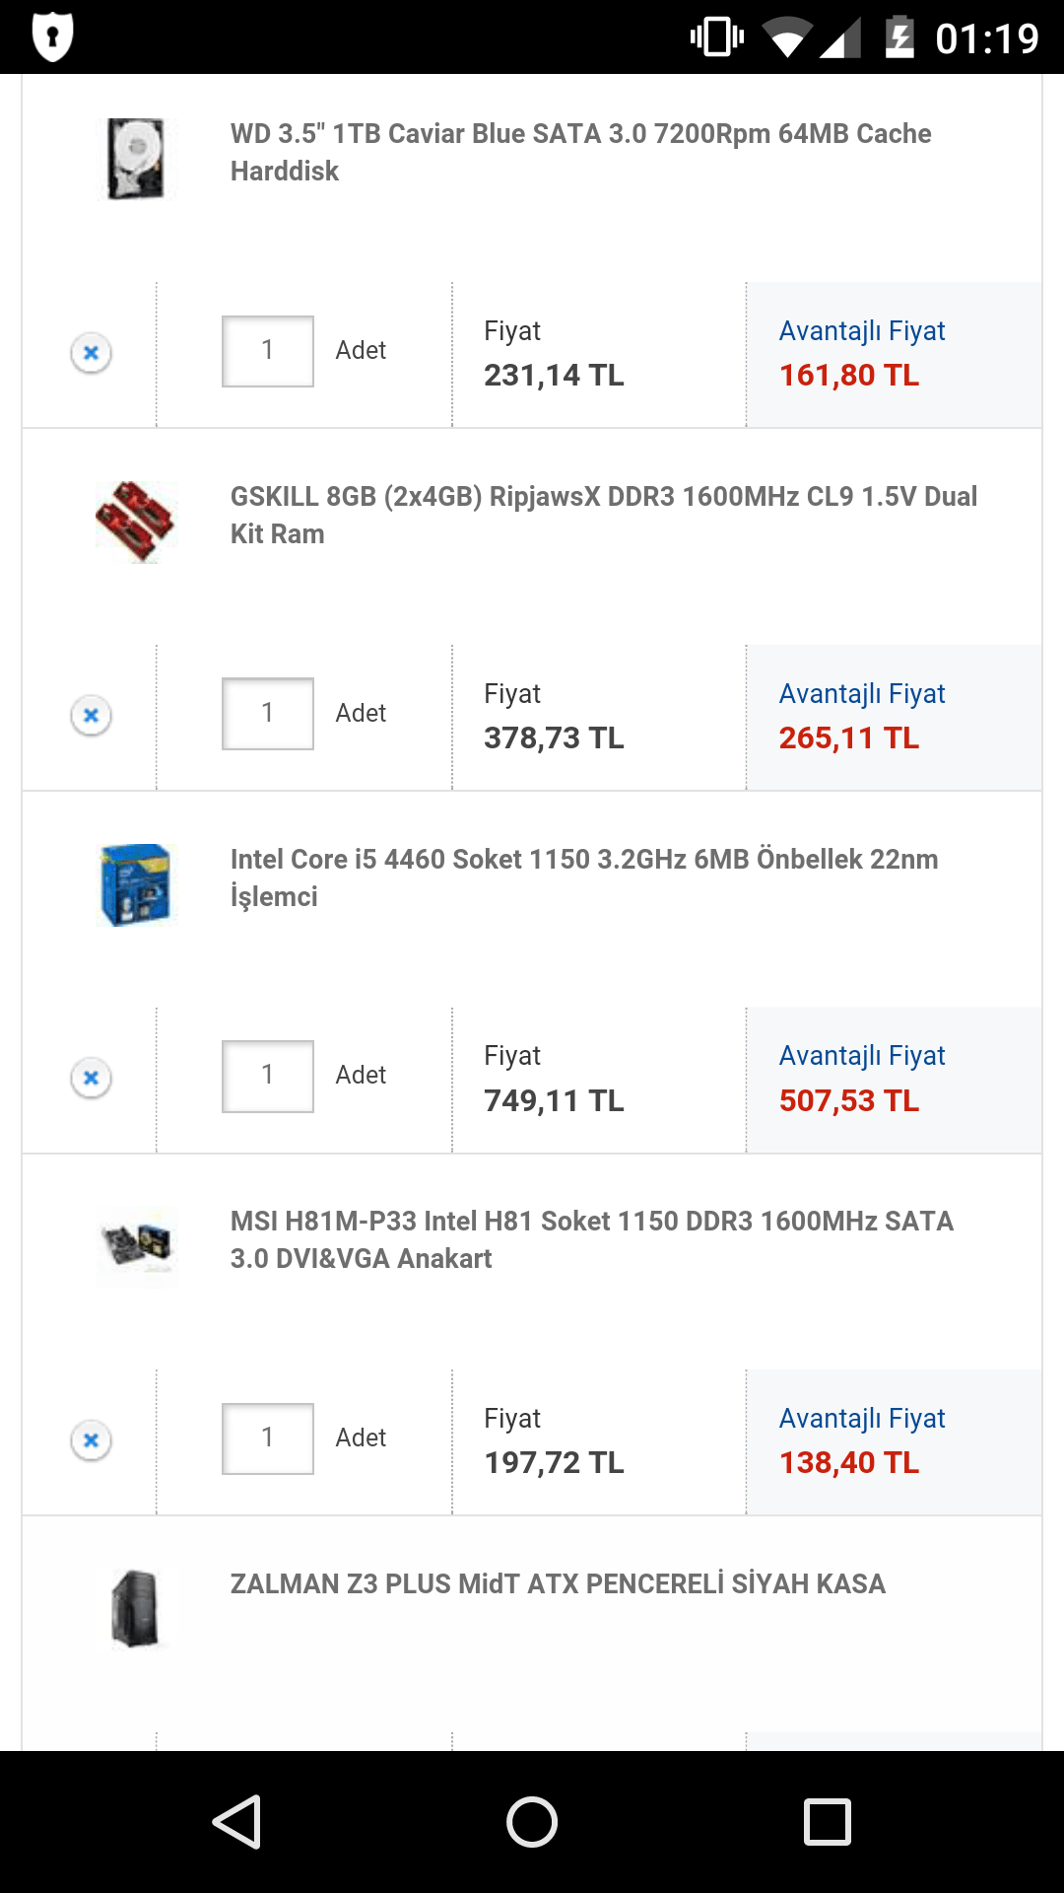Remove the WD Caviar Blue harddisk item

point(91,352)
